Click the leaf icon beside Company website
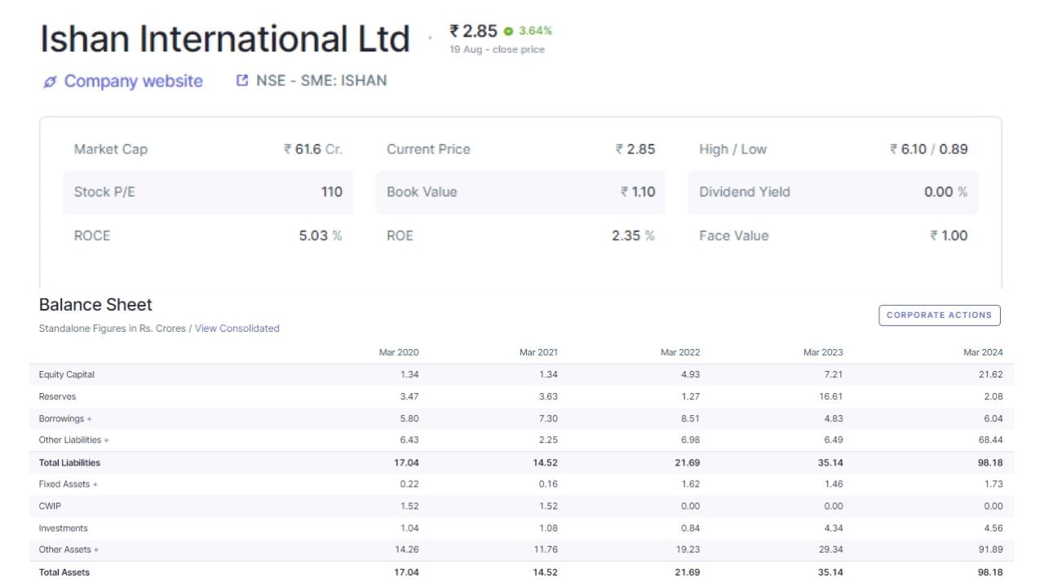Image resolution: width=1044 pixels, height=587 pixels. (51, 82)
